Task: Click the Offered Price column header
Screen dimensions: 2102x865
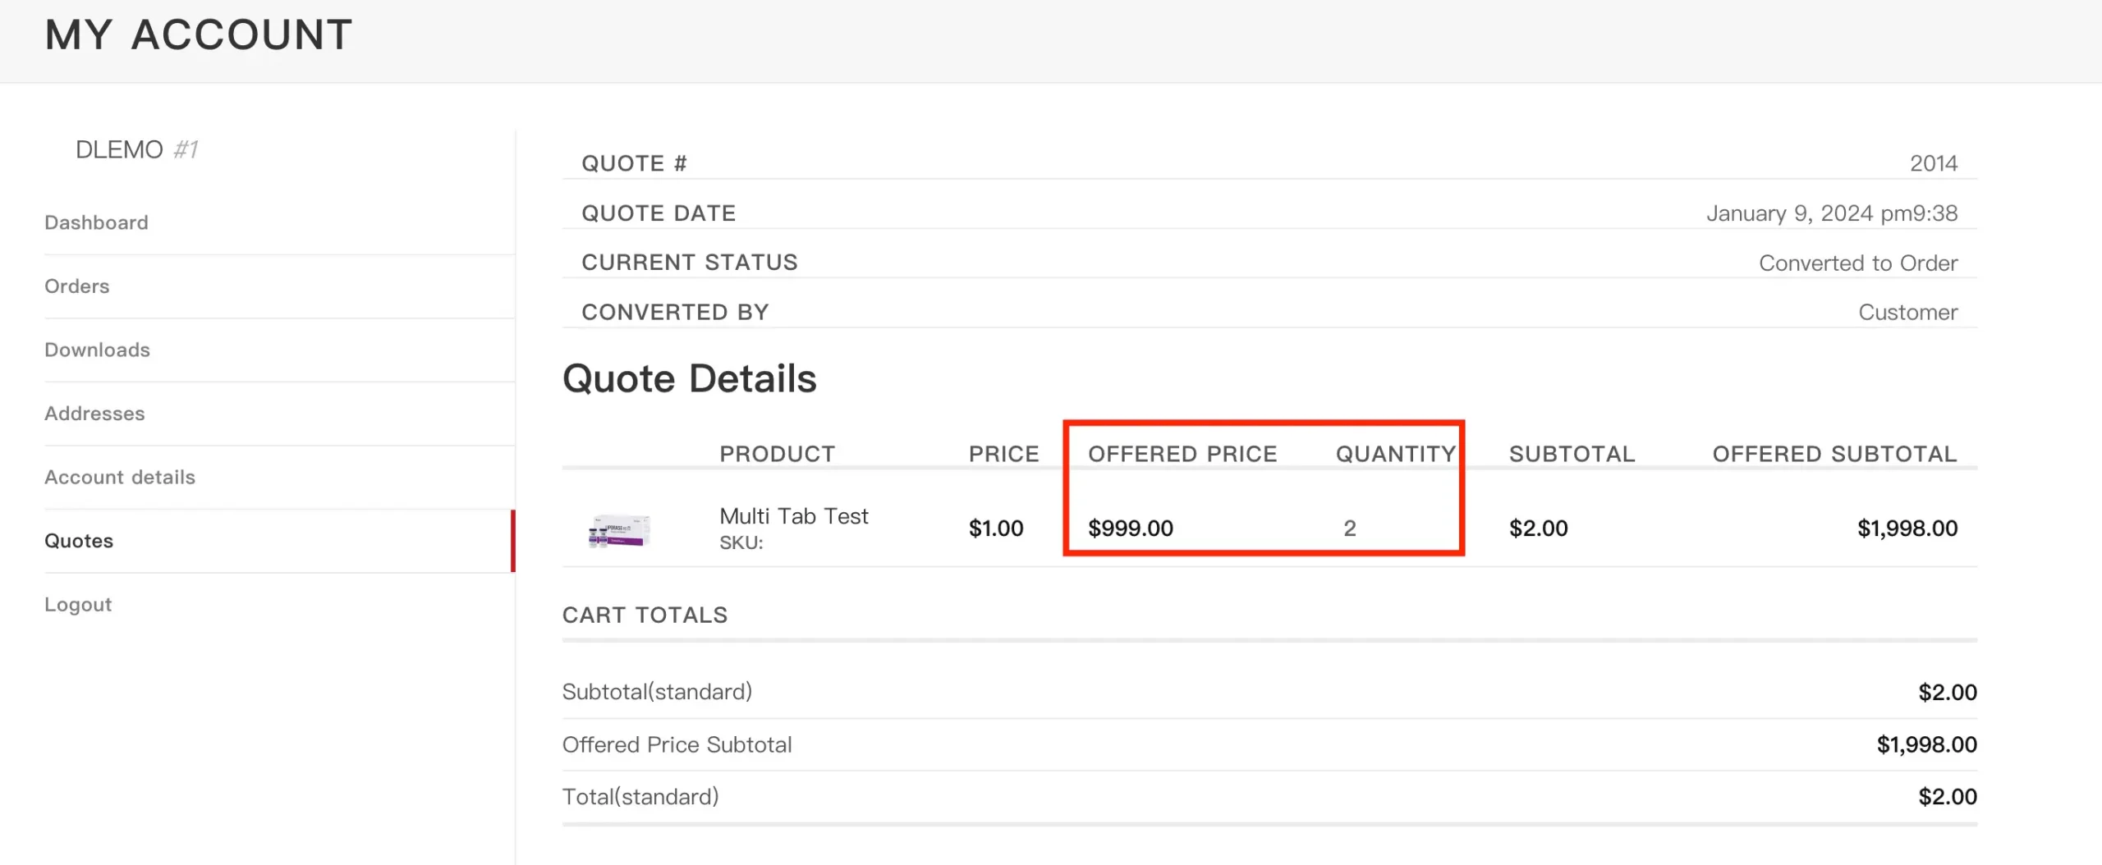Action: click(x=1182, y=454)
